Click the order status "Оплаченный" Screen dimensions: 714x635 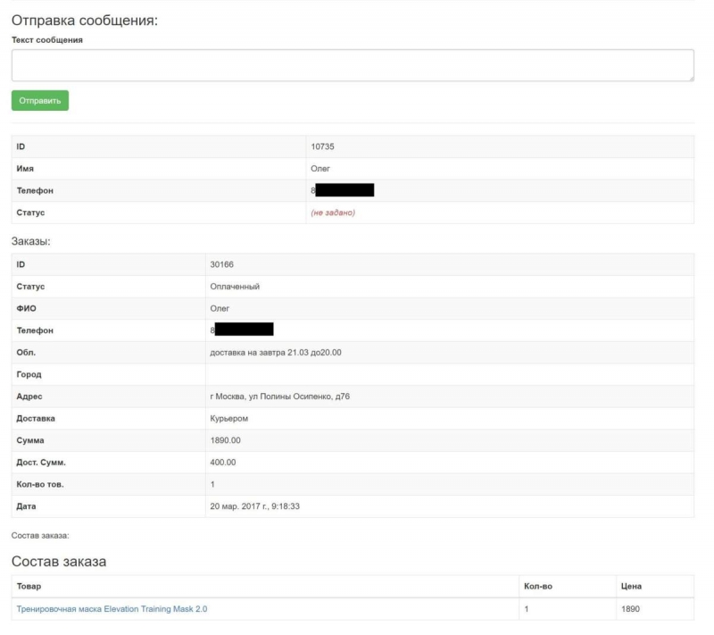click(235, 287)
